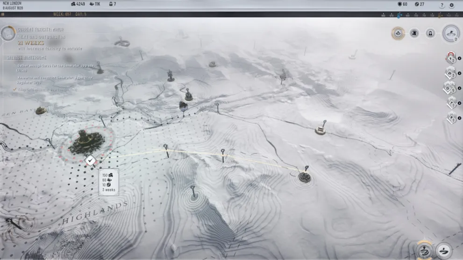Click the bottom-right trail mode icon
This screenshot has width=463, height=260.
[x=444, y=251]
